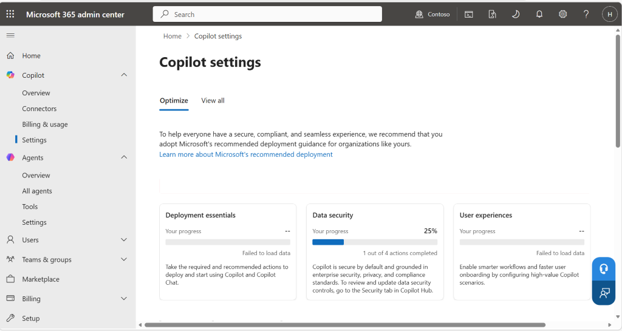The width and height of the screenshot is (622, 331).
Task: Collapse the Agents nav section
Action: coord(124,157)
